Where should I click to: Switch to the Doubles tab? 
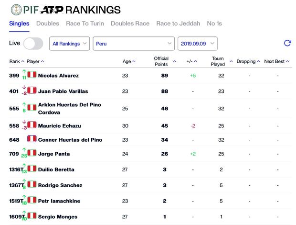click(48, 23)
